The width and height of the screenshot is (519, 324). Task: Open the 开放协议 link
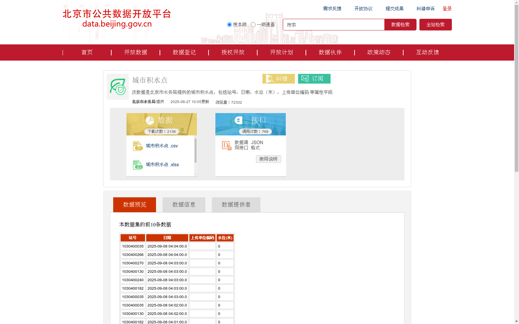pos(363,9)
